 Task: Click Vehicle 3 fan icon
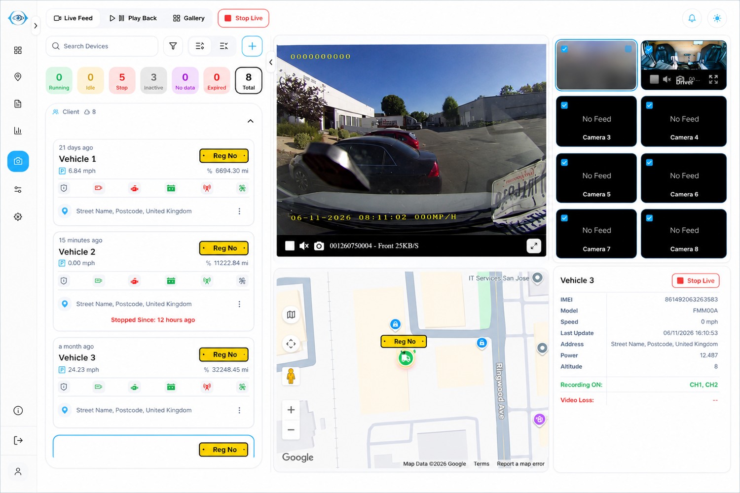[x=242, y=387]
